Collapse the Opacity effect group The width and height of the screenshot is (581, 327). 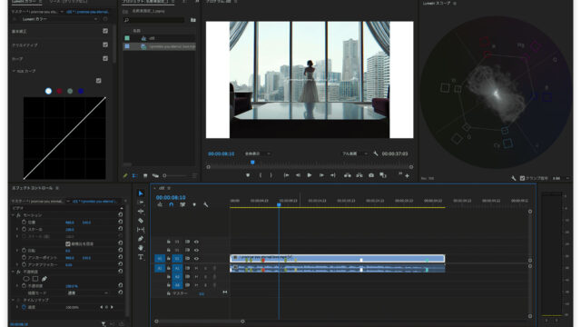click(13, 272)
